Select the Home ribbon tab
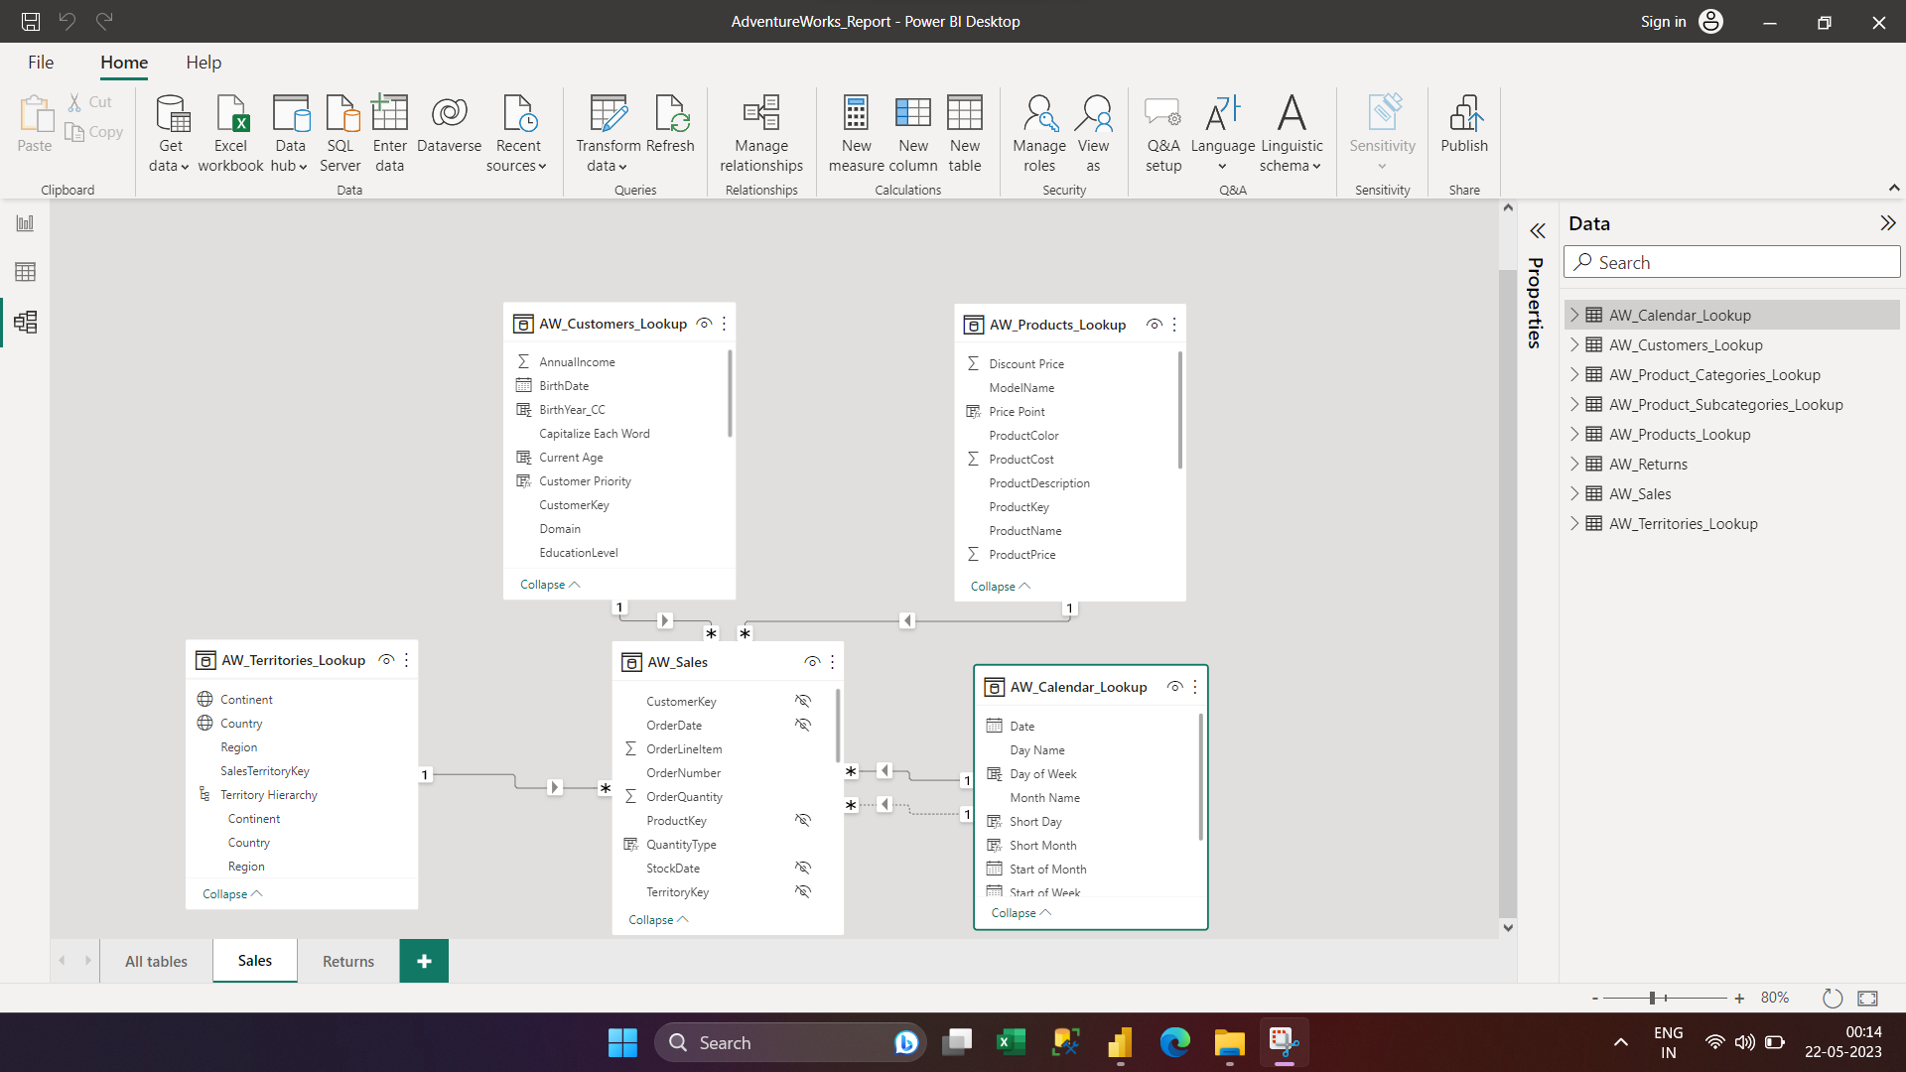1906x1072 pixels. pos(124,63)
